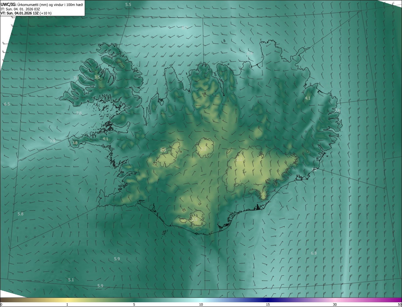Pick the 7.9 value label
This screenshot has width=402, height=307.
tap(52, 141)
